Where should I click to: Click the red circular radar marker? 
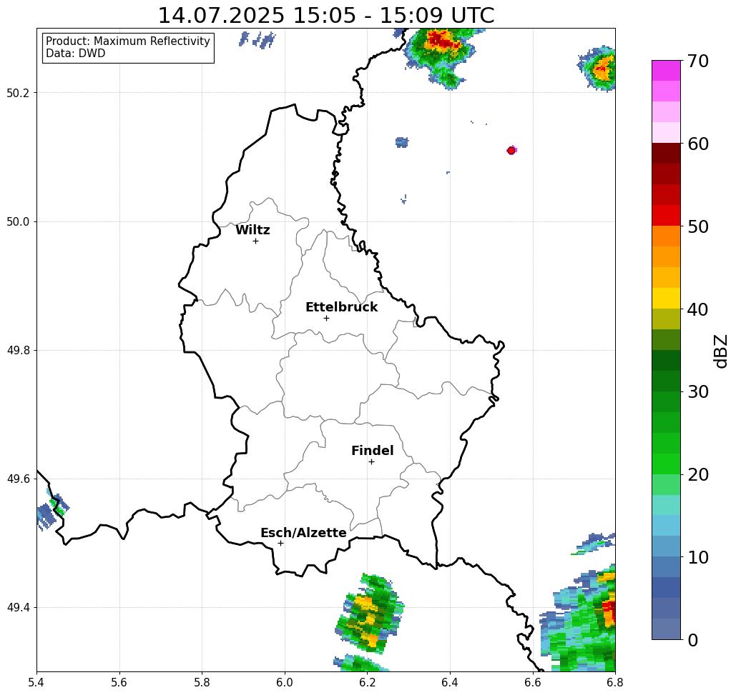[511, 151]
